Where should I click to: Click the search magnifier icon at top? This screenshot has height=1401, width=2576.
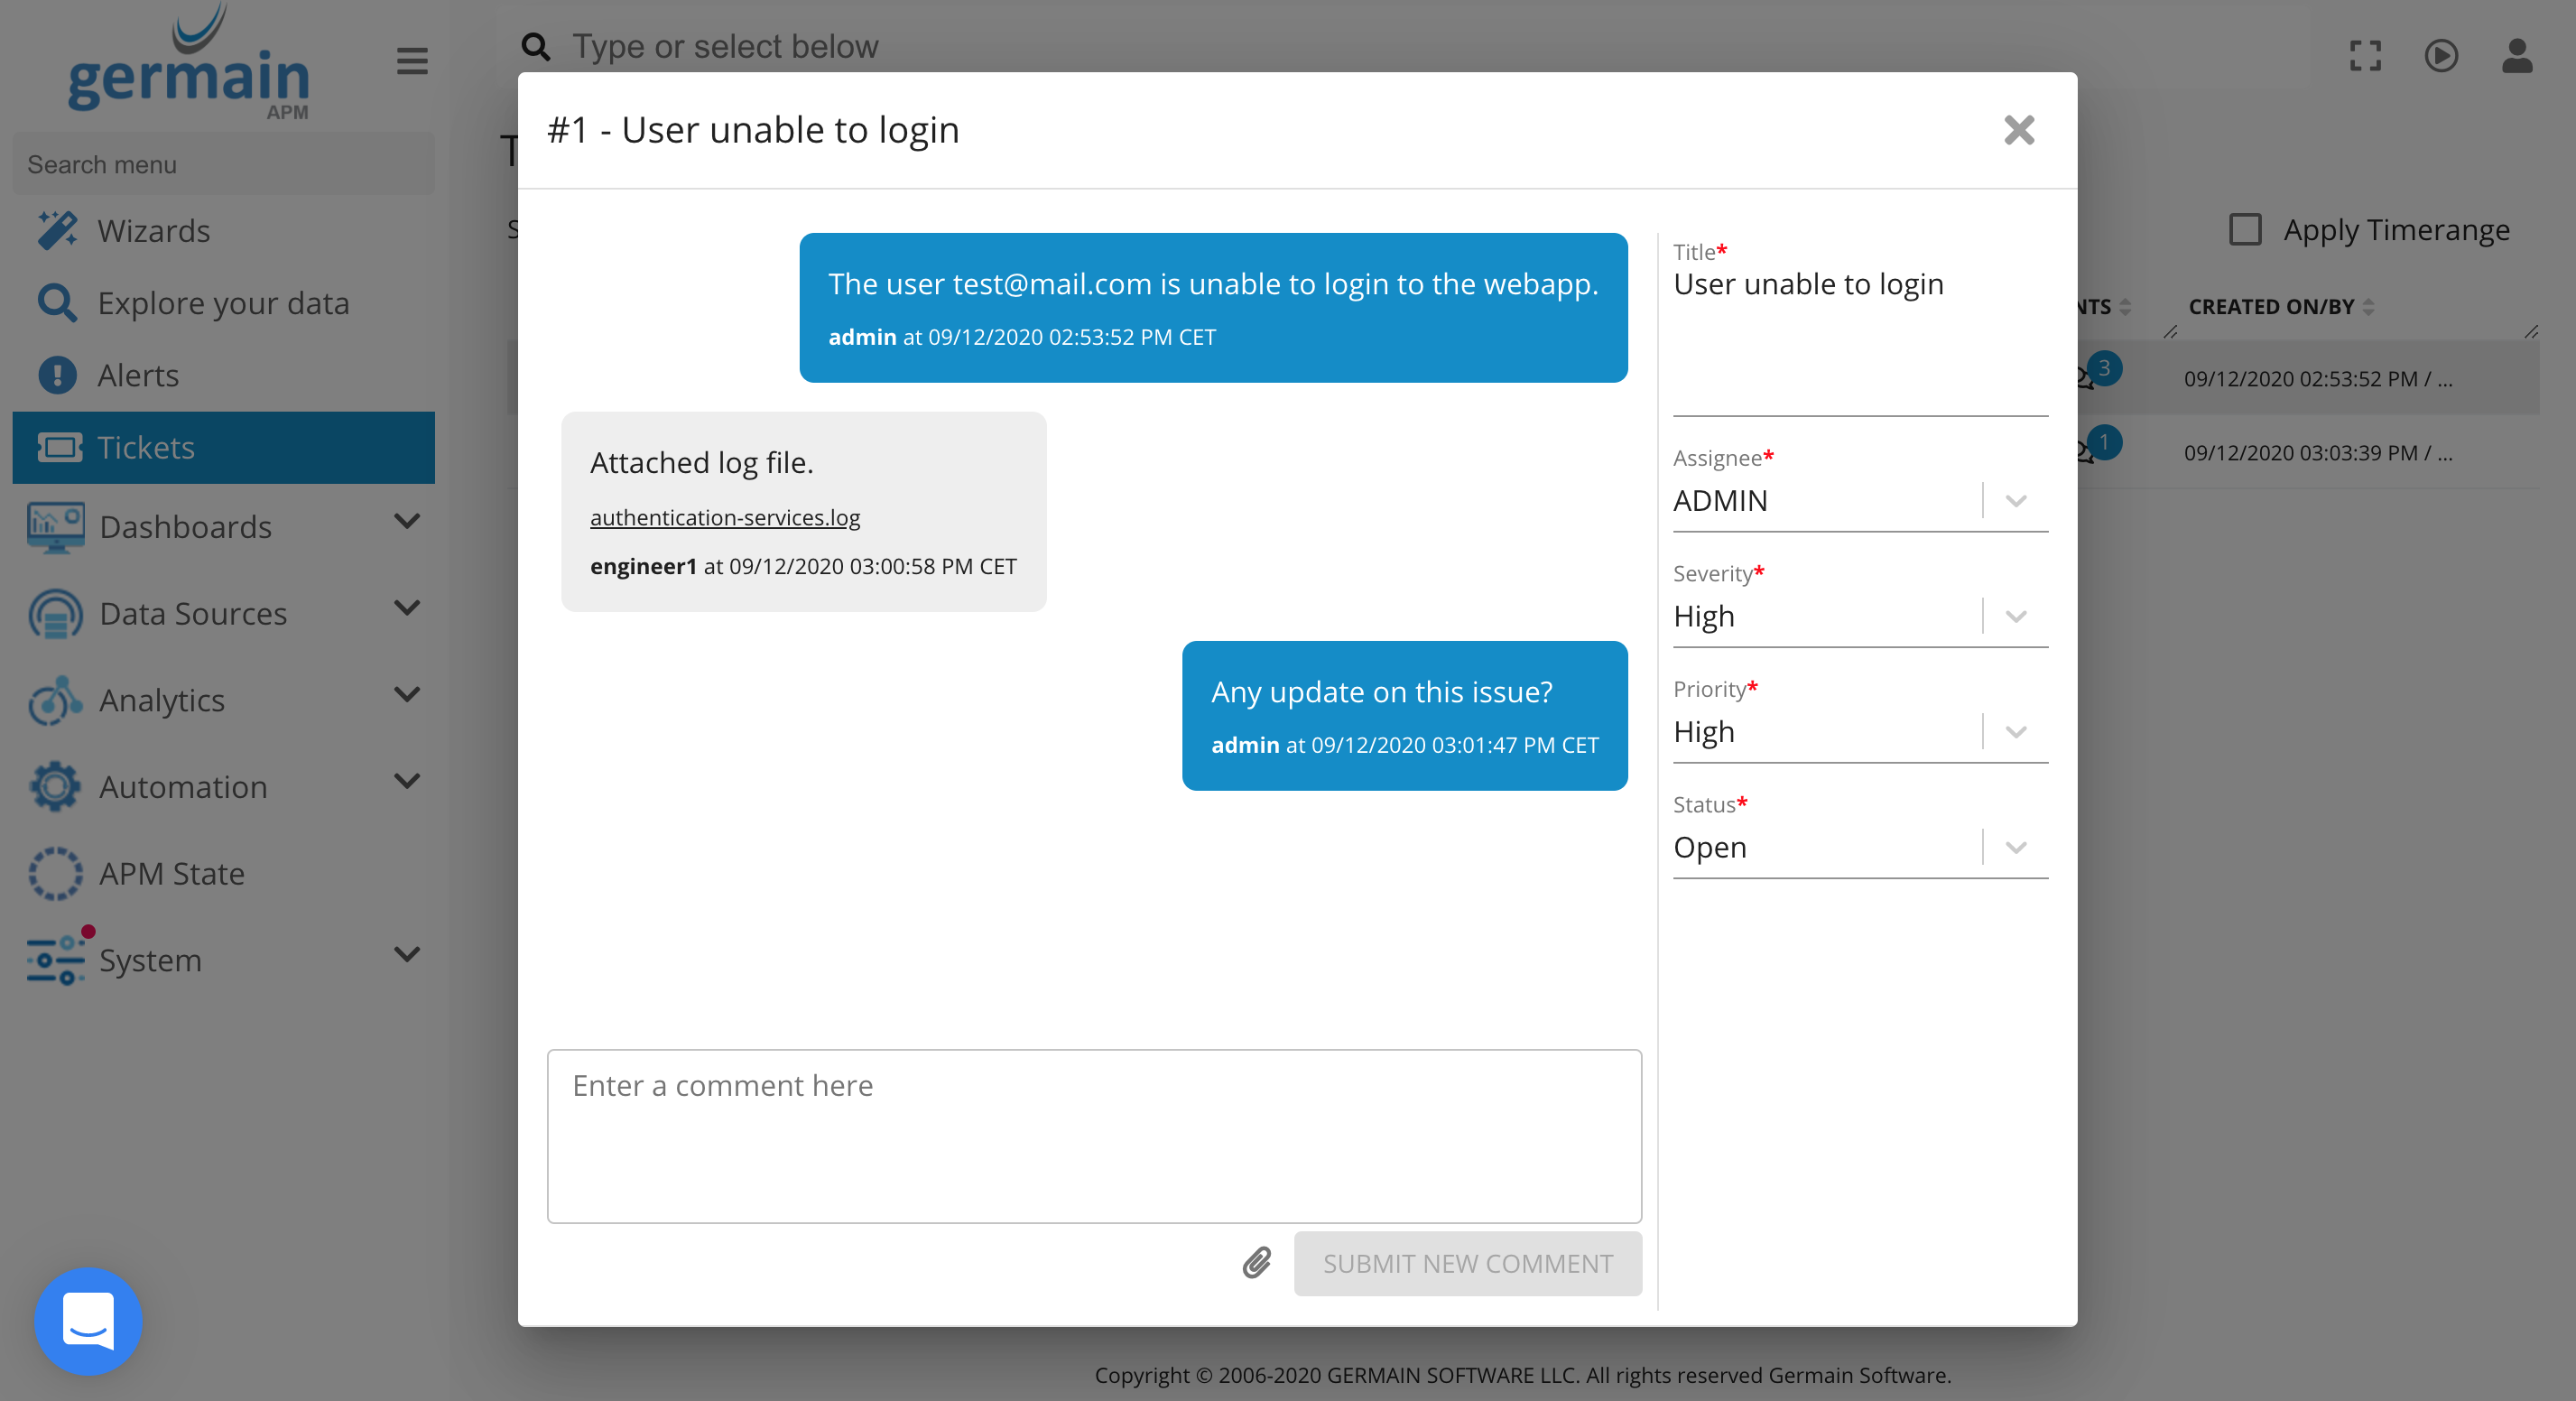[x=536, y=47]
